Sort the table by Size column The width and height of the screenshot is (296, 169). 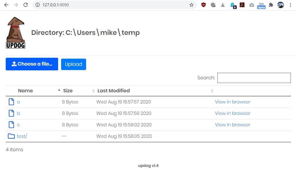coord(68,91)
